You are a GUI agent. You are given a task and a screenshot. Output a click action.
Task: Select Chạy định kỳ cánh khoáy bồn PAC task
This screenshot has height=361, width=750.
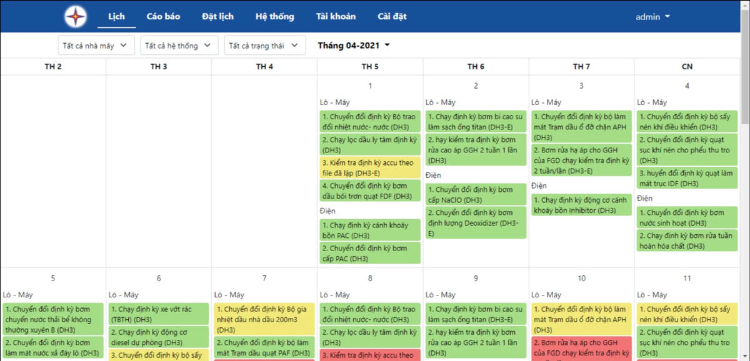[369, 230]
